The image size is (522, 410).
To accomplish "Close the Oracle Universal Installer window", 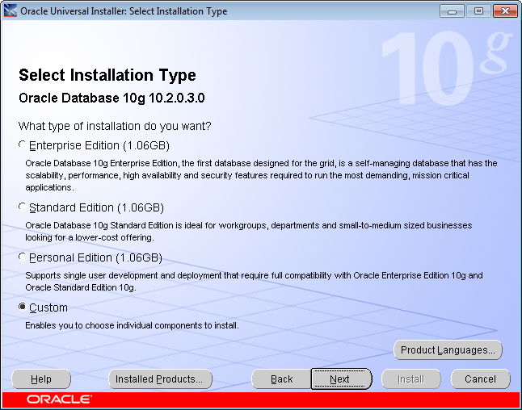I will (x=505, y=11).
